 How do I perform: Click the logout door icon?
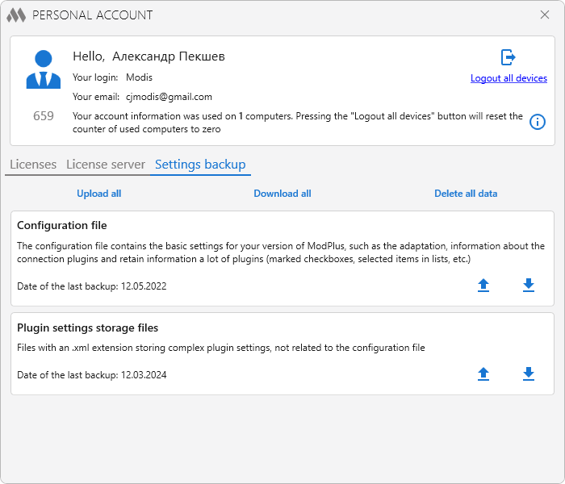pos(508,57)
